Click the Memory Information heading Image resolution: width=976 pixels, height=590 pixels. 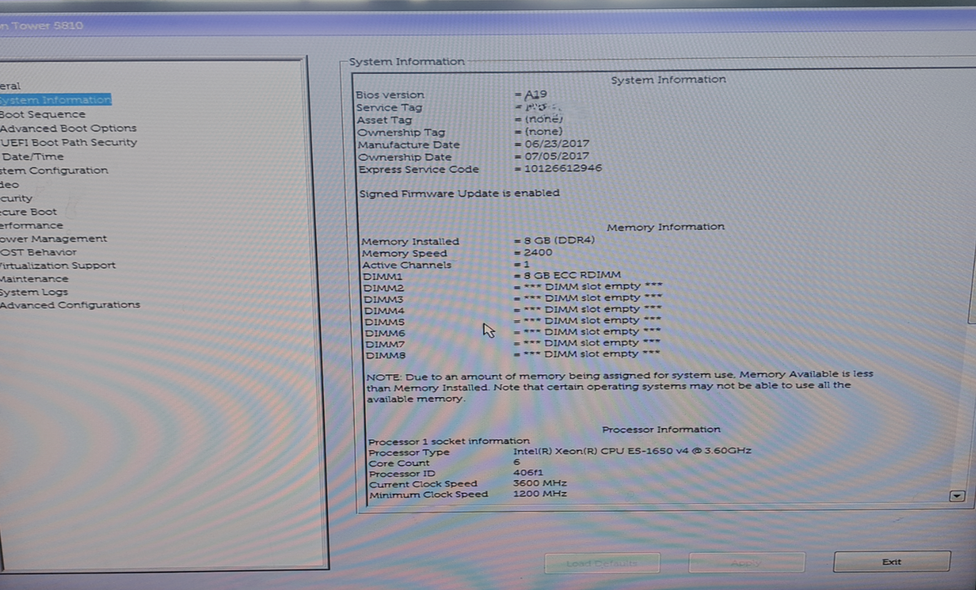(665, 228)
